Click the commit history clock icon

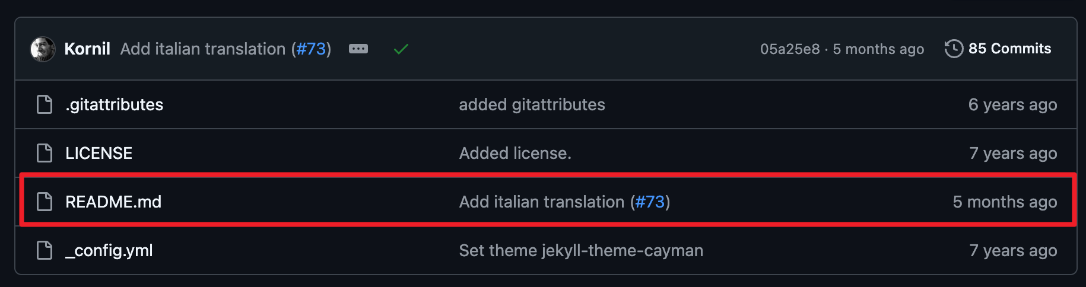954,49
